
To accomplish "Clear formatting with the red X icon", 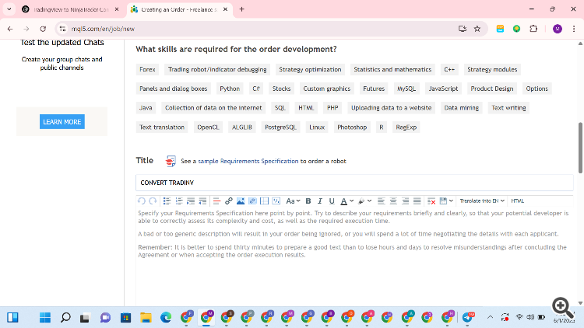I will tap(431, 201).
